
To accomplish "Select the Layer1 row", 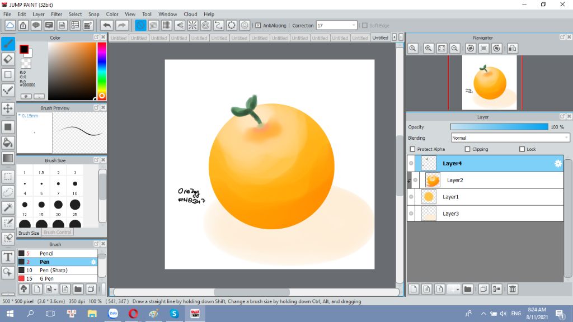I will [x=486, y=197].
